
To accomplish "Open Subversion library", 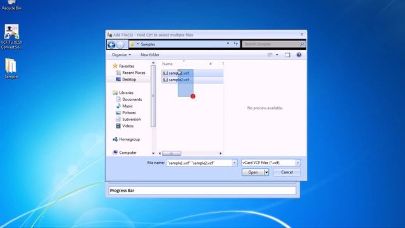I will click(x=128, y=120).
